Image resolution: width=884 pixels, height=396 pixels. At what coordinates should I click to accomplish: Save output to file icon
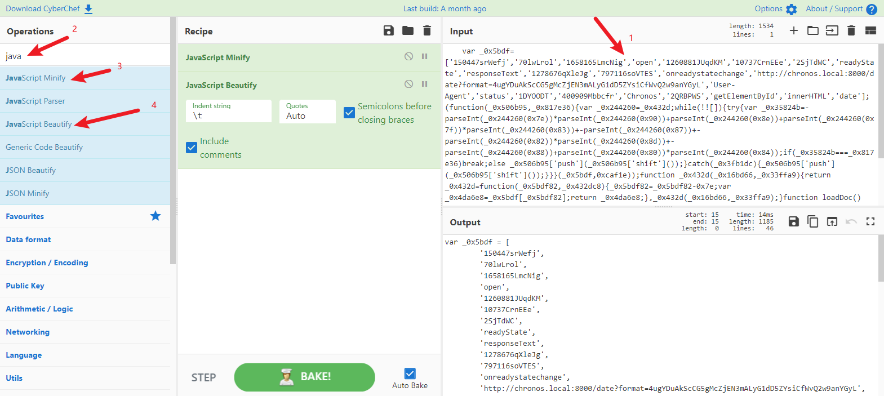click(793, 221)
